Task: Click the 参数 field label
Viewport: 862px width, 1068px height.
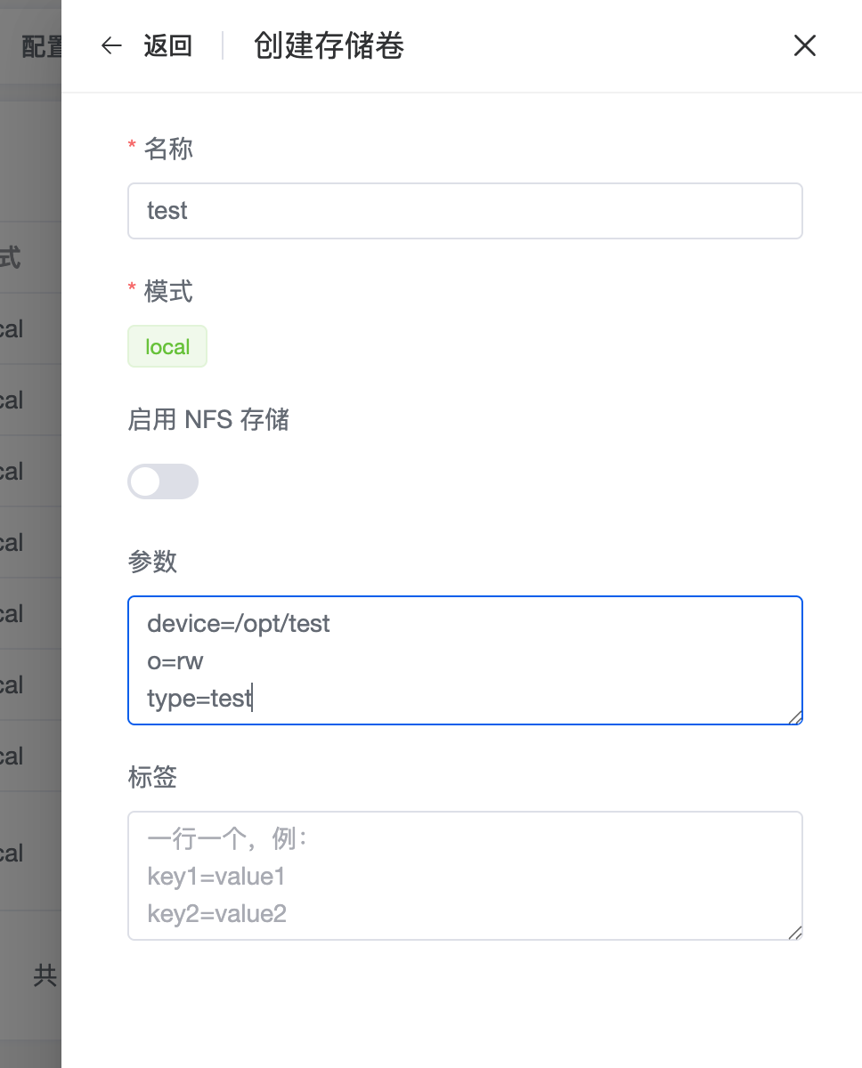Action: tap(152, 562)
